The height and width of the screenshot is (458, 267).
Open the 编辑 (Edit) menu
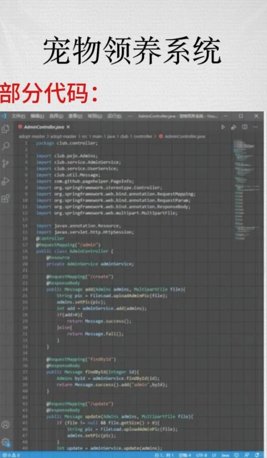click(37, 116)
